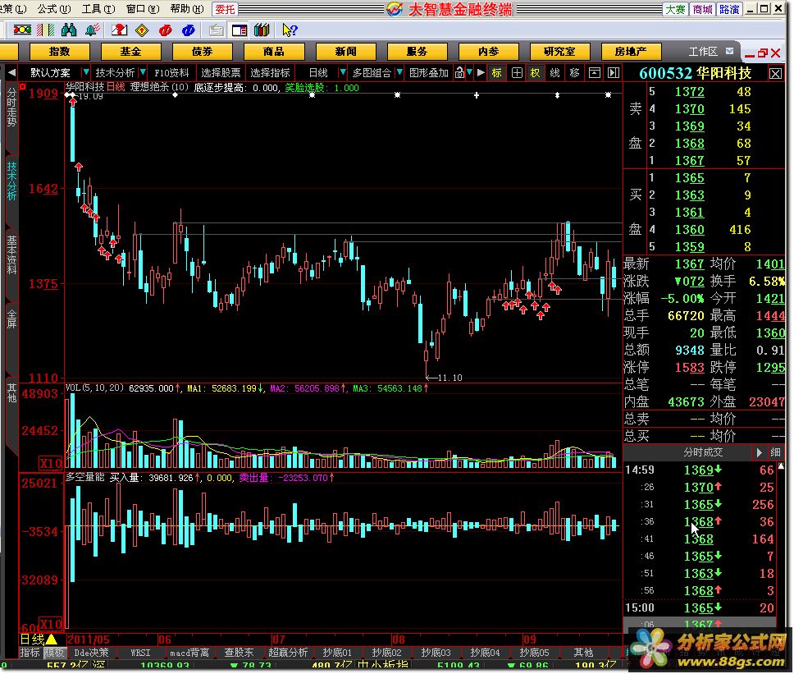Open the binoculars search tool
Image resolution: width=794 pixels, height=674 pixels.
pos(69,30)
